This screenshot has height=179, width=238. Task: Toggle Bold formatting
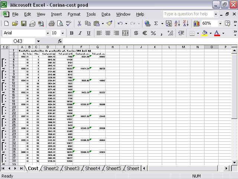click(x=71, y=33)
